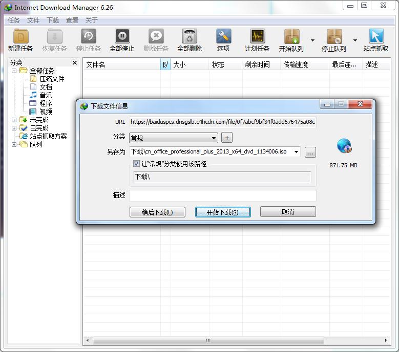The width and height of the screenshot is (399, 352).
Task: Launch the 站点抓取 grabber icon
Action: pos(376,36)
